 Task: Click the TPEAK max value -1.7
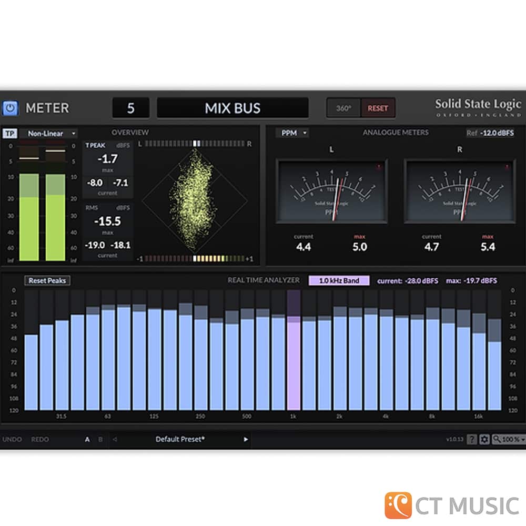point(108,159)
